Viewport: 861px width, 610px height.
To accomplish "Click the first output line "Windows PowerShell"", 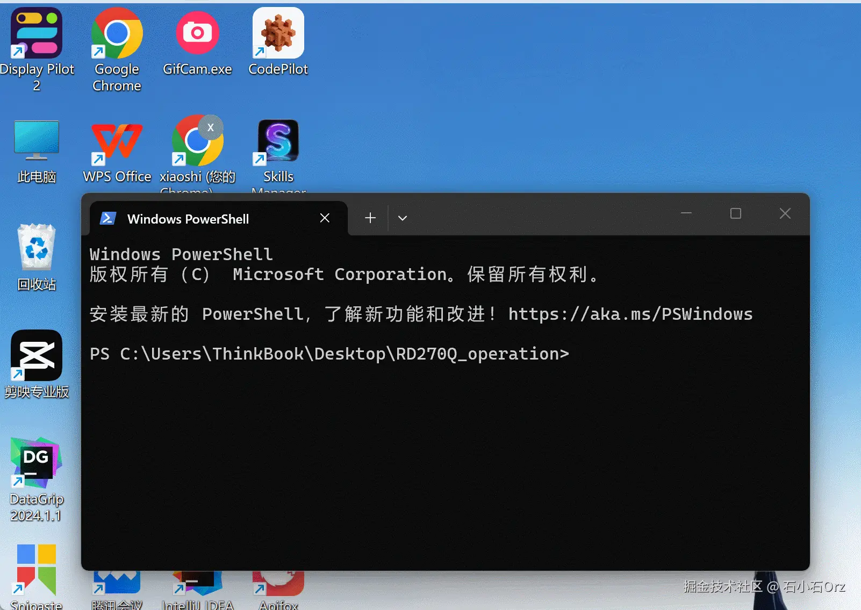I will 181,254.
